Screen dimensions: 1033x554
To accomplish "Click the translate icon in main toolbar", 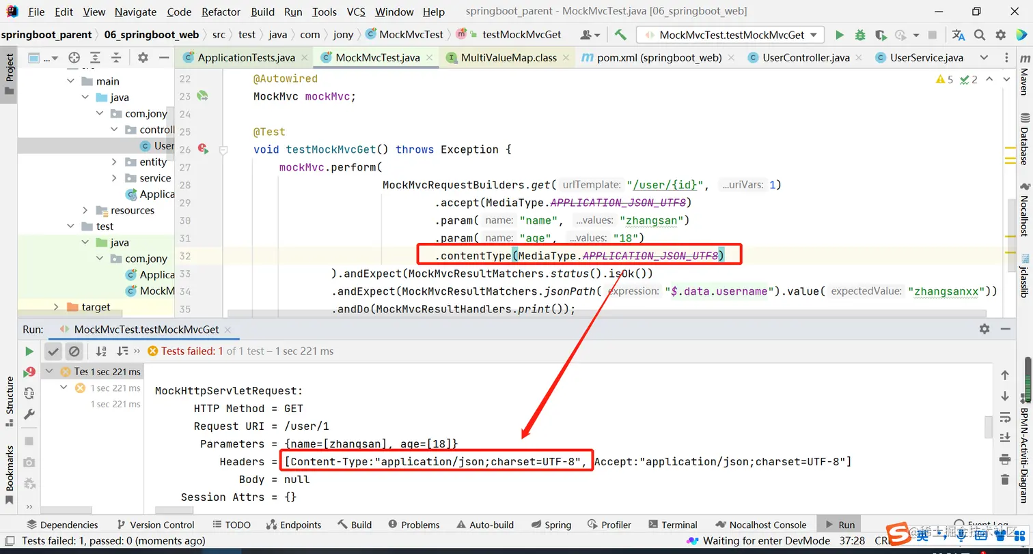I will 959,35.
